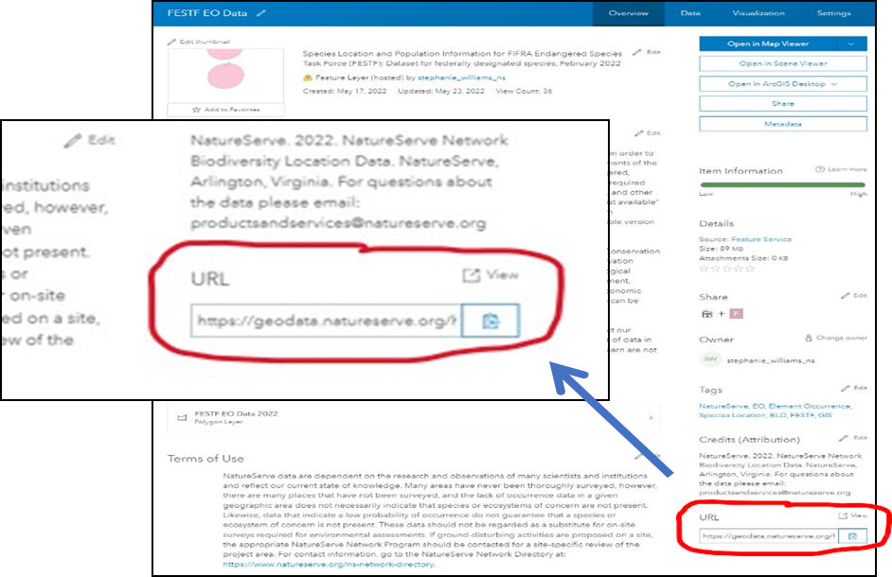The width and height of the screenshot is (892, 577).
Task: Add the item to Favorites
Action: 226,109
